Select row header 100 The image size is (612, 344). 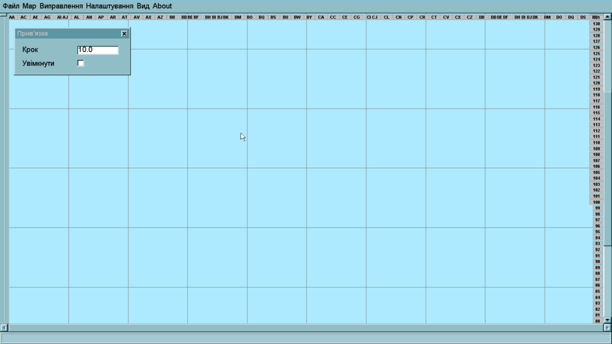[596, 202]
